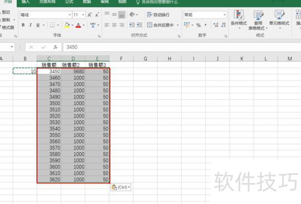
Task: Select the cell with value 3620
Action: click(49, 179)
